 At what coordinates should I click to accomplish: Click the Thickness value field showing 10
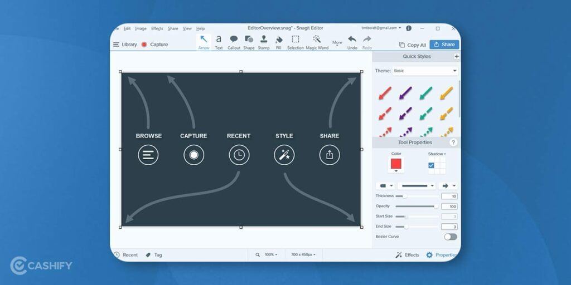click(x=449, y=196)
